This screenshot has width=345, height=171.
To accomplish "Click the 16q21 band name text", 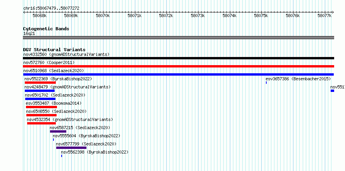I will coord(29,34).
